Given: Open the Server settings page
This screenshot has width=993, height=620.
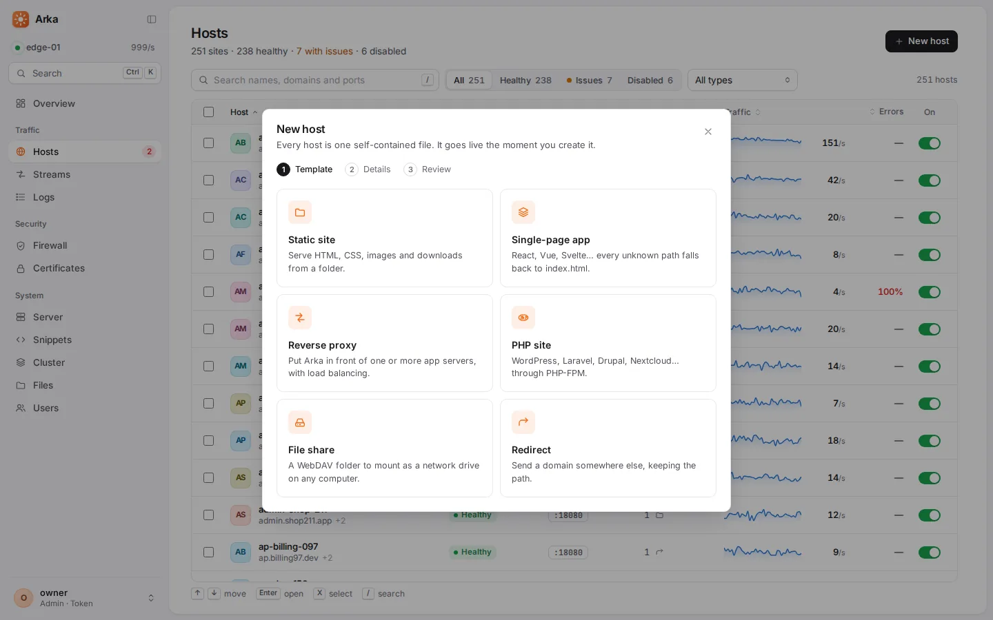Looking at the screenshot, I should point(85,317).
